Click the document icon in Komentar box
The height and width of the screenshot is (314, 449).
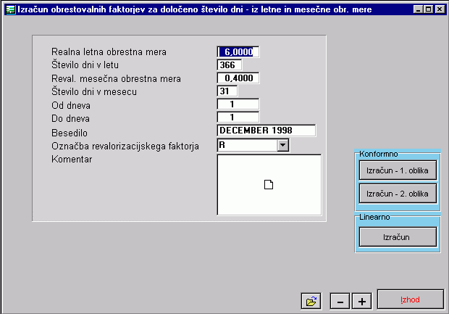coord(268,185)
